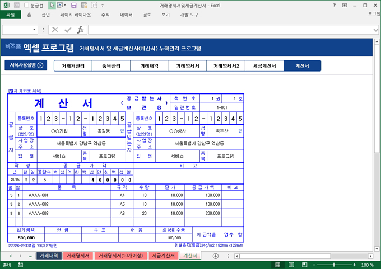Open the 파일 File tab
Viewport: 381px width, 269px height.
click(x=11, y=15)
